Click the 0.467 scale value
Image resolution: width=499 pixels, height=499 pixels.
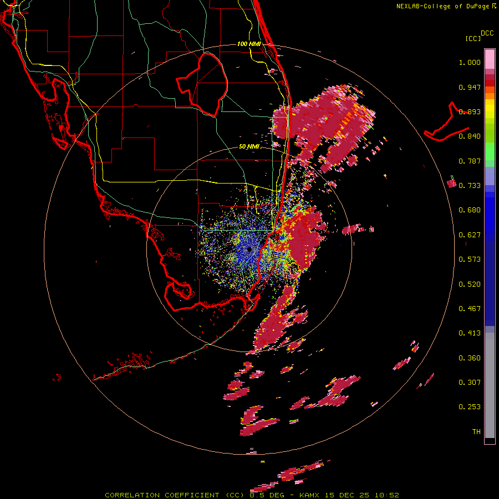point(470,309)
